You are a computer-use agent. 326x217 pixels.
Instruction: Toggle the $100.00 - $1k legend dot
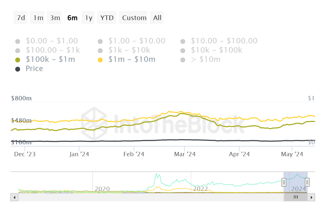click(x=18, y=50)
